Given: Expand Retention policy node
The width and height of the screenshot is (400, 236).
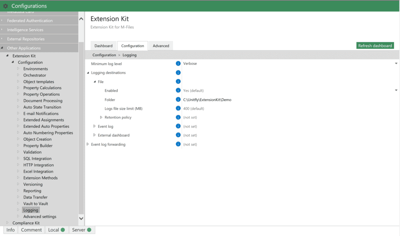Looking at the screenshot, I should tap(101, 117).
